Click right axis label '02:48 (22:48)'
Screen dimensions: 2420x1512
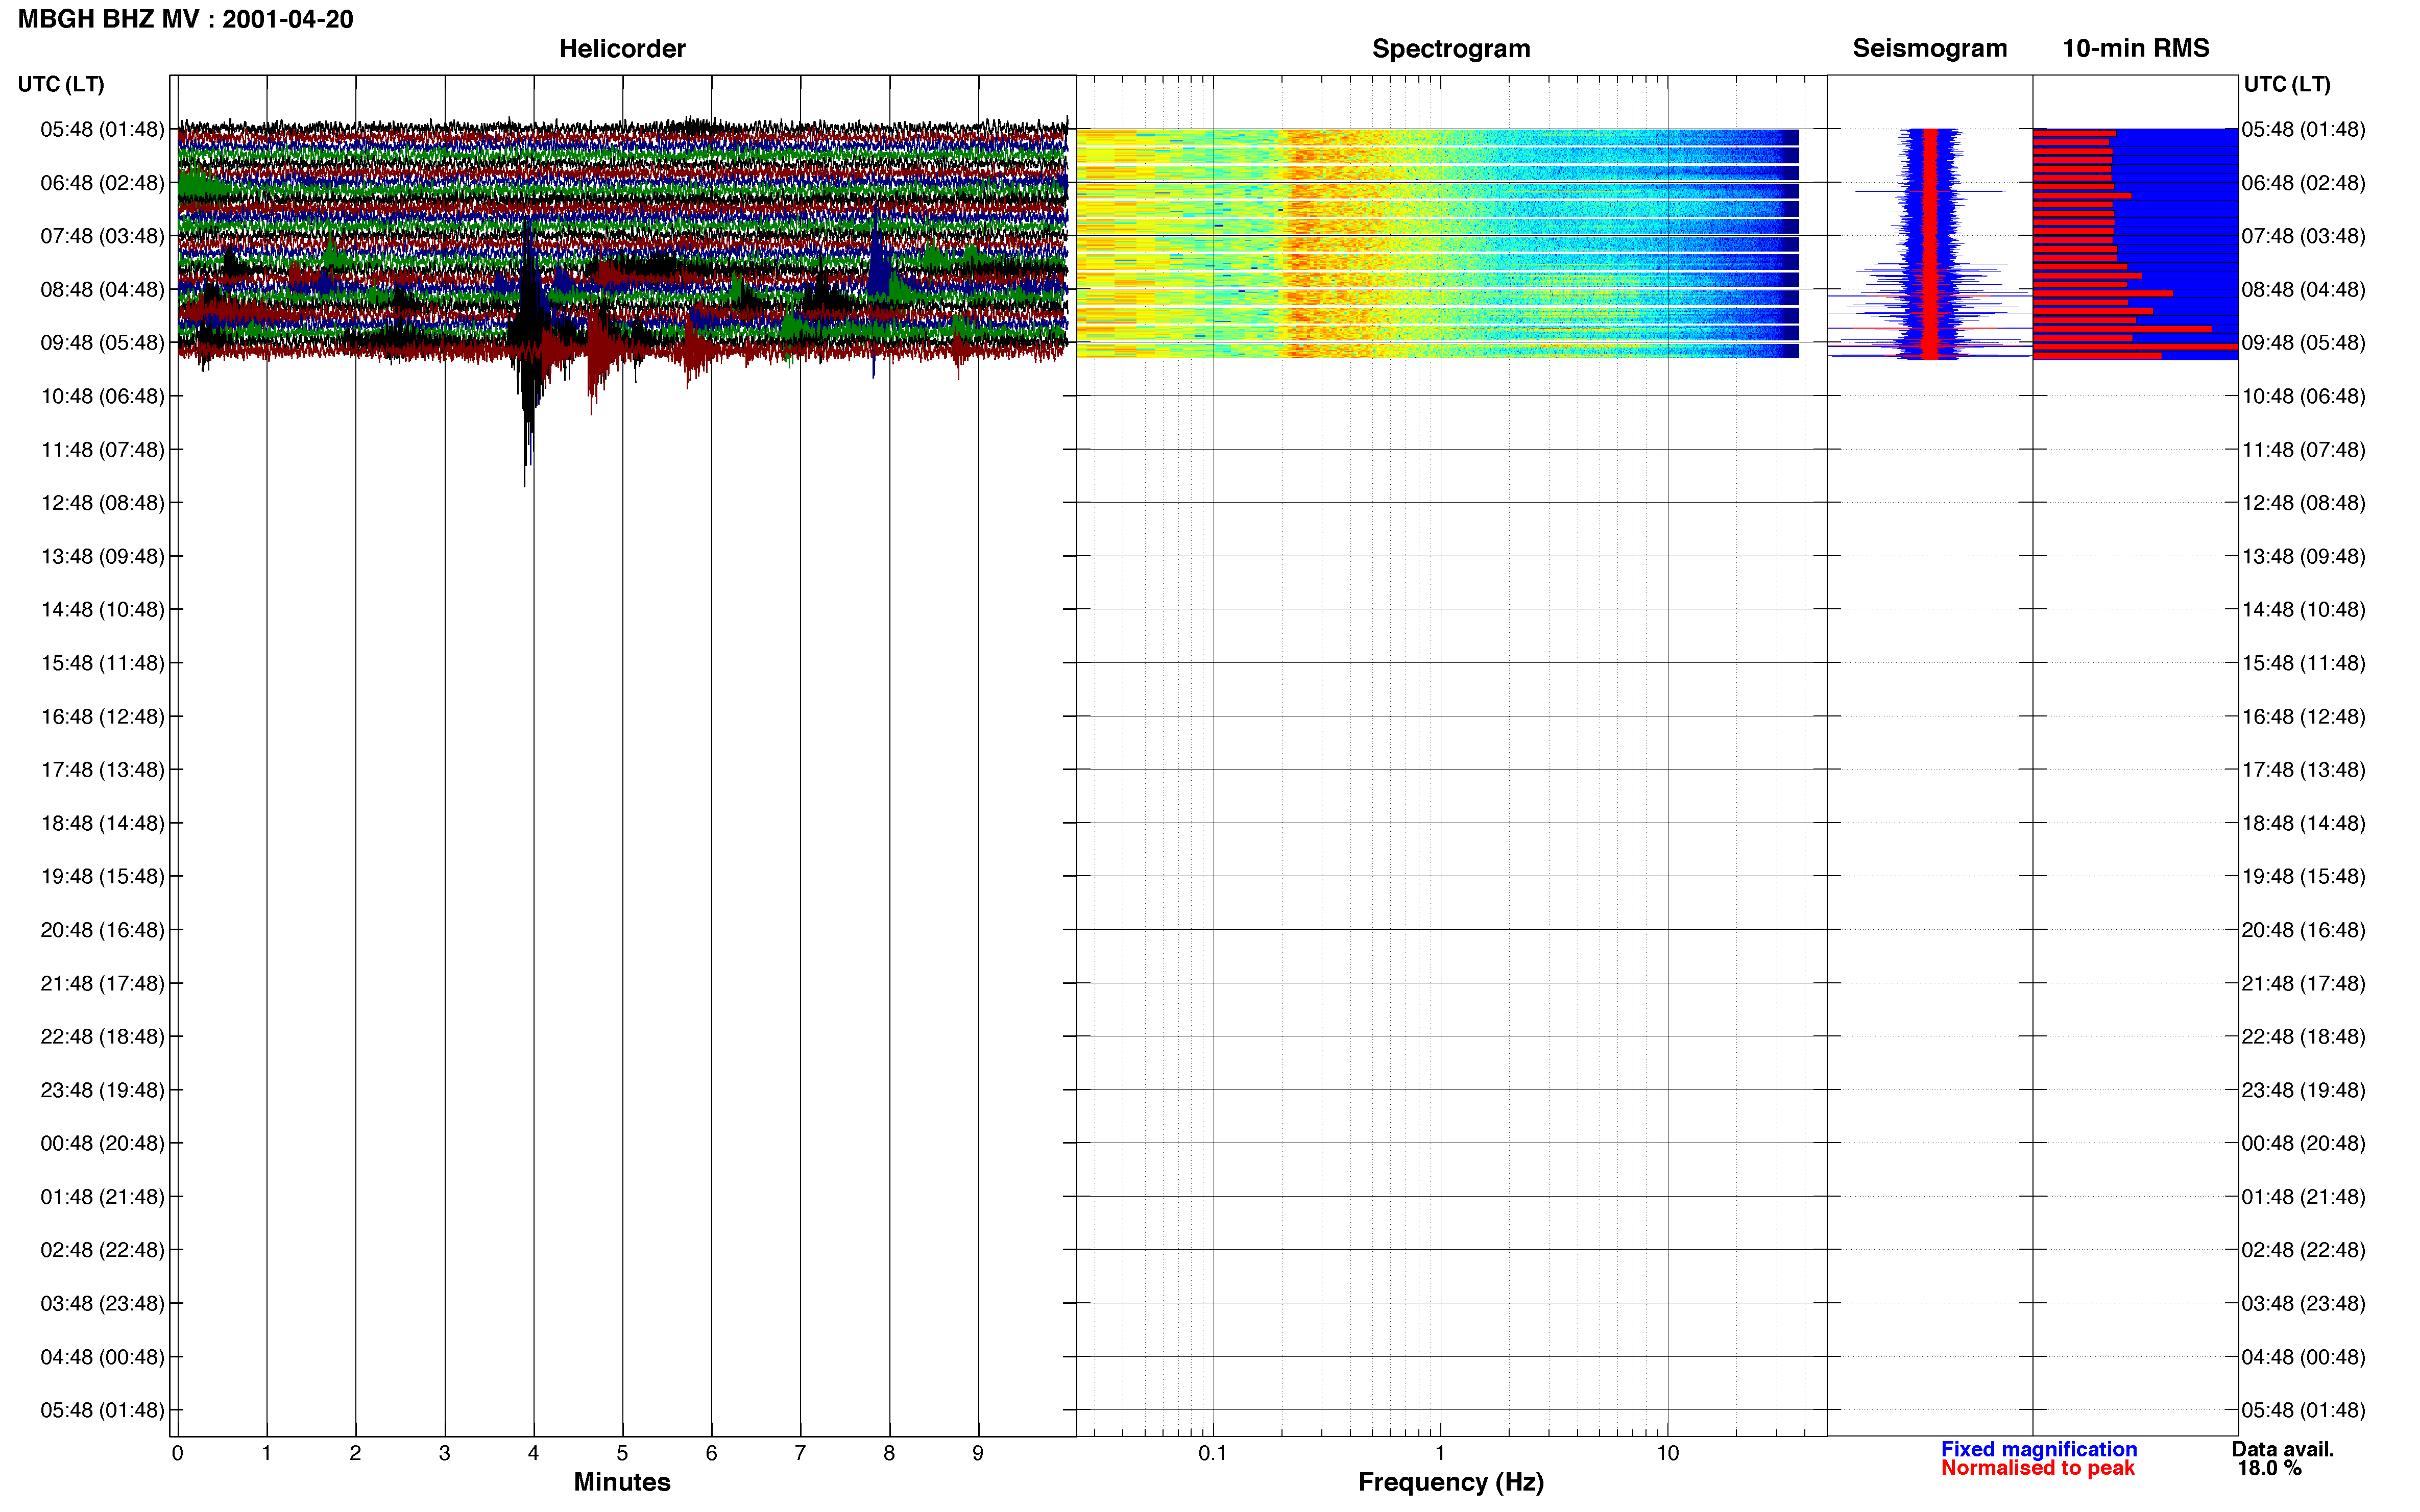pyautogui.click(x=2304, y=1250)
